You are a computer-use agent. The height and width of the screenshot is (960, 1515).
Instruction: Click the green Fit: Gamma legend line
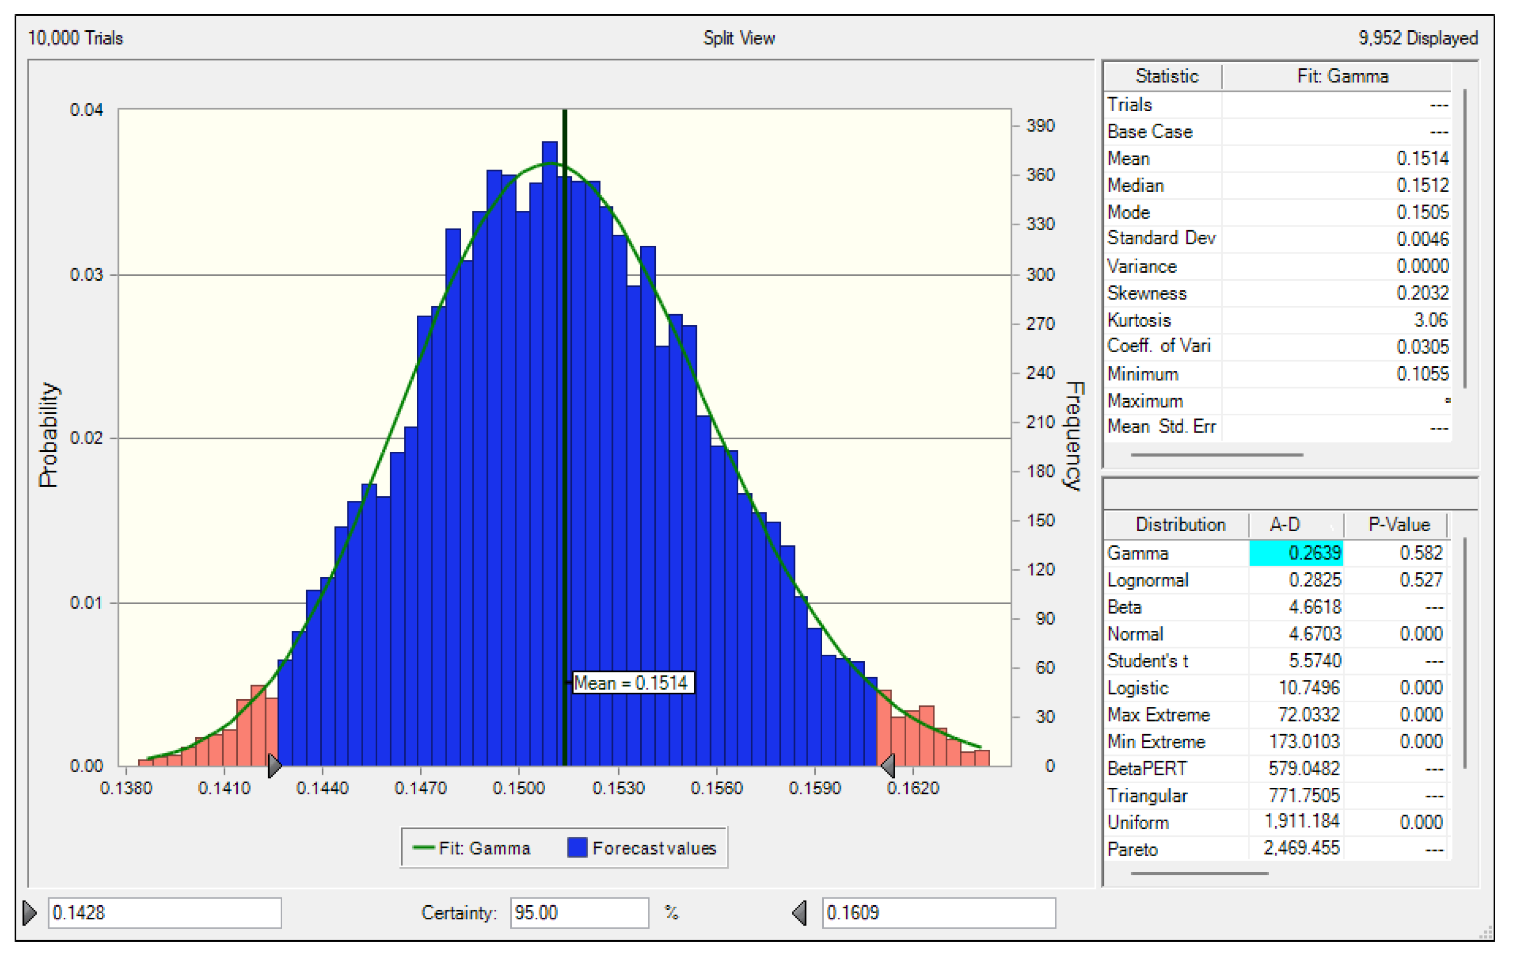pos(424,848)
